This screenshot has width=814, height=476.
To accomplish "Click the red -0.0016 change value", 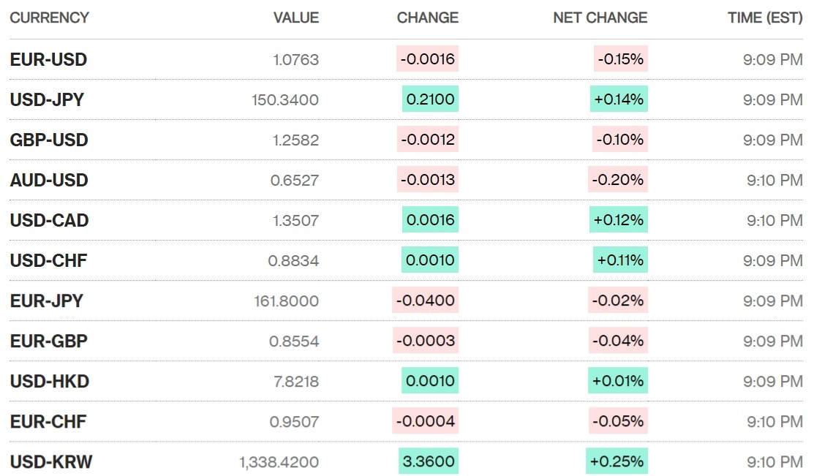I will point(427,60).
